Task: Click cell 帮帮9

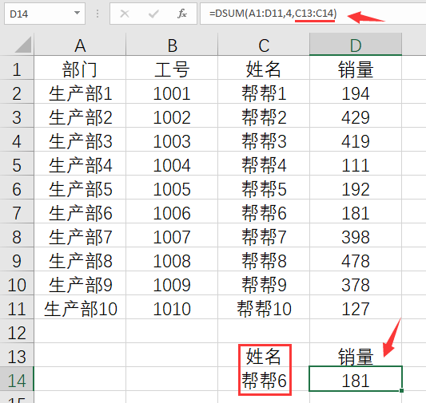Action: point(264,283)
